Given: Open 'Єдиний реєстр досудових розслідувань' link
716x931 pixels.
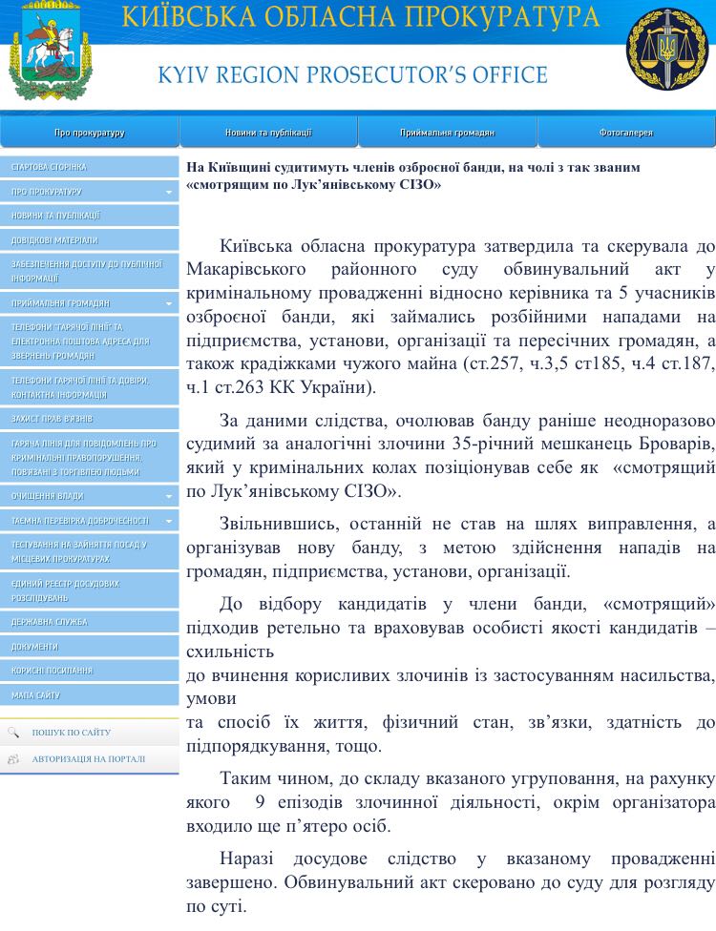Looking at the screenshot, I should [65, 590].
